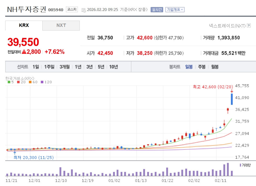
Task: Click the 12/10 date axis label
Action: 61,181
